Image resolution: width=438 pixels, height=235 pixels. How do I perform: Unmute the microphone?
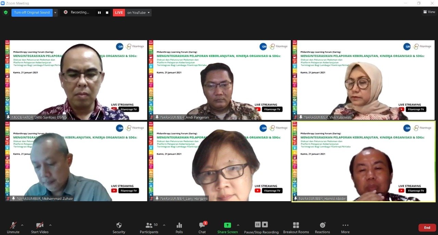13,225
